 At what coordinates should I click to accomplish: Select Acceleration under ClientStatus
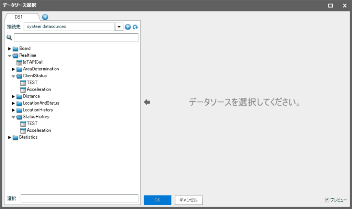[39, 90]
